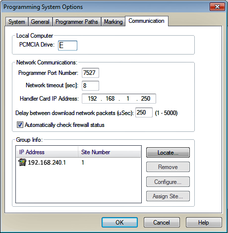The width and height of the screenshot is (228, 233).
Task: Edit the Programmer Port Number field
Action: point(90,73)
